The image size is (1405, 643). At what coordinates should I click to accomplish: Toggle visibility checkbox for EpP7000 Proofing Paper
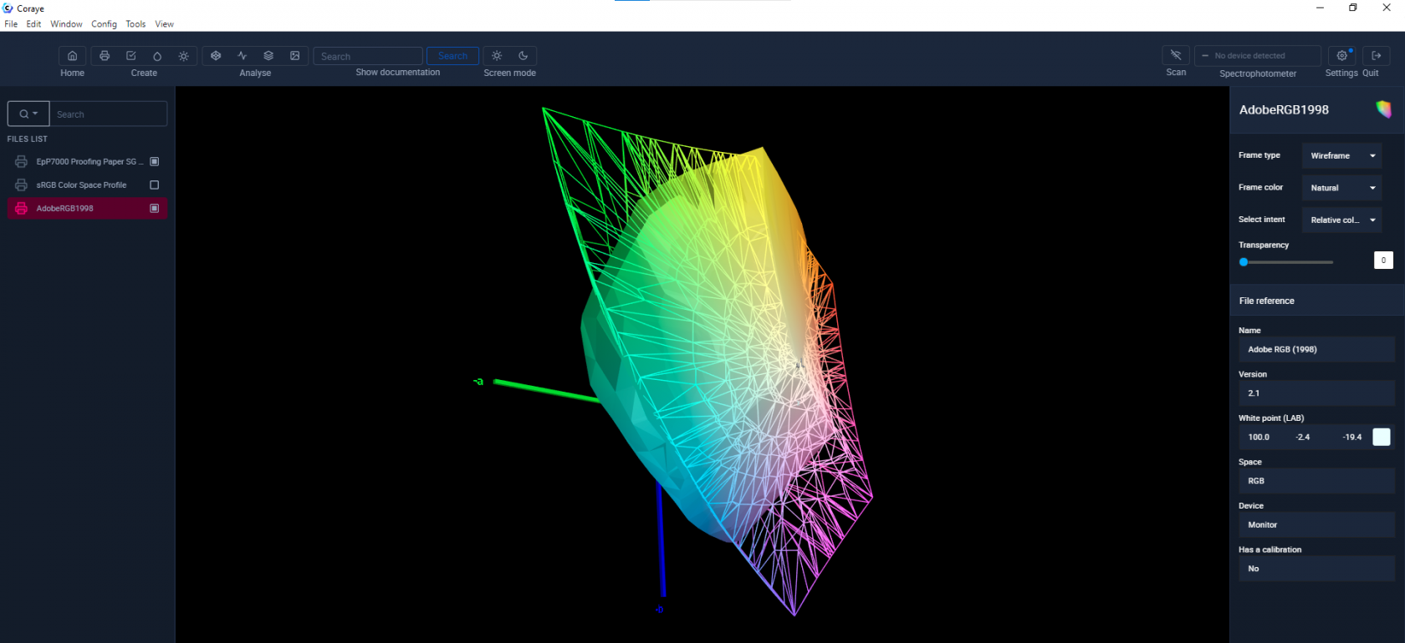[x=154, y=161]
